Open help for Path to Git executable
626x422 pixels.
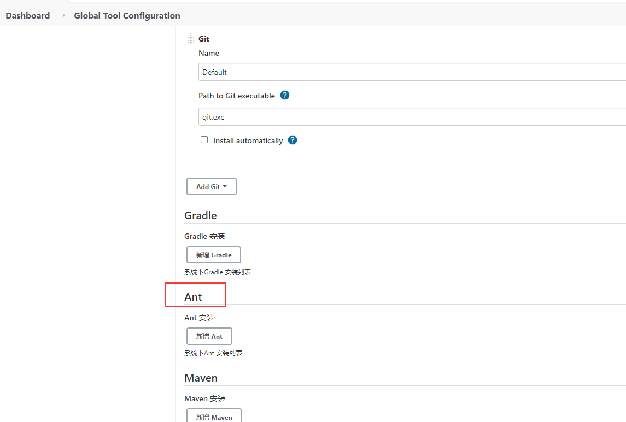pos(285,95)
